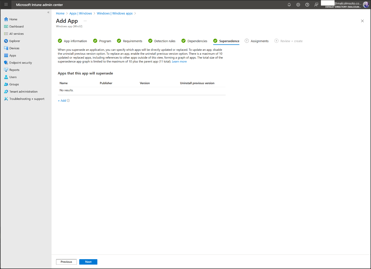Open the supersedence Learn more link
The width and height of the screenshot is (371, 269).
tap(179, 61)
